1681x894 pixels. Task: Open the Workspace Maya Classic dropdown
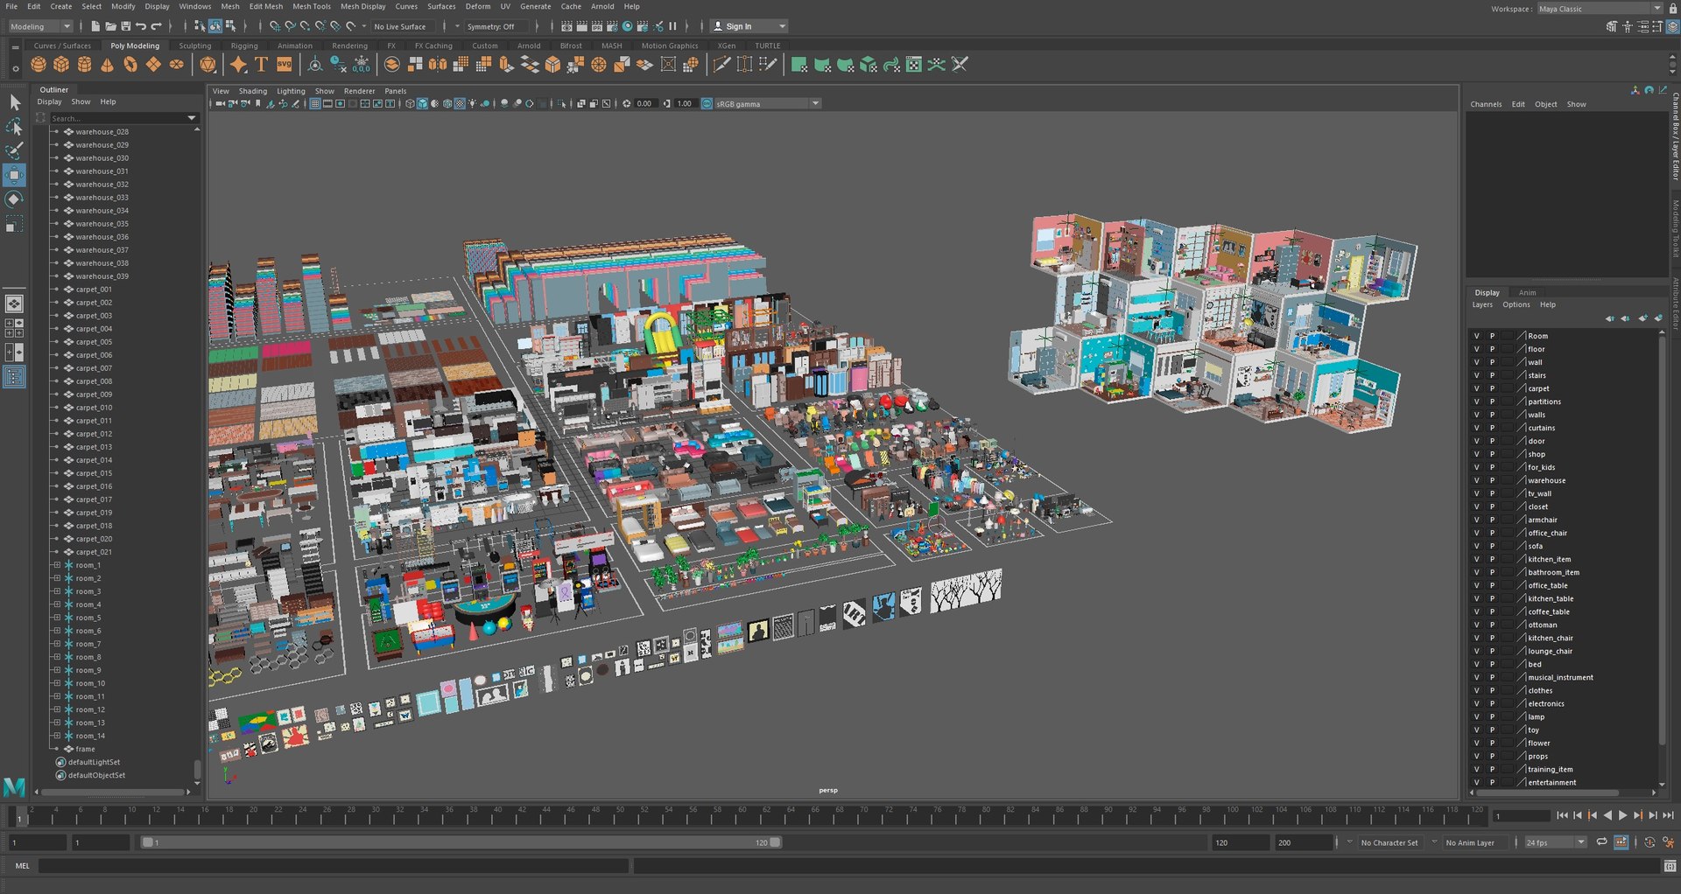pos(1600,9)
